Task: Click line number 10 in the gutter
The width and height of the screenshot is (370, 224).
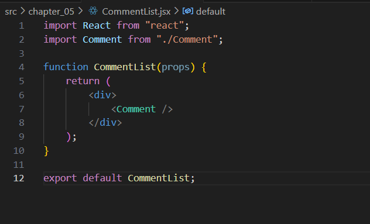Action: [x=19, y=151]
